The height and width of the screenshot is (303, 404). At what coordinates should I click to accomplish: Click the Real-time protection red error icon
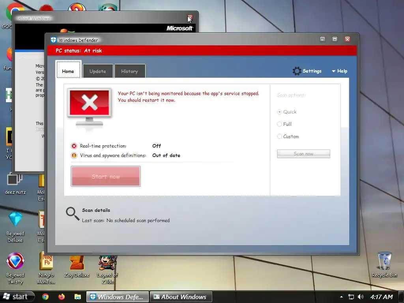74,146
